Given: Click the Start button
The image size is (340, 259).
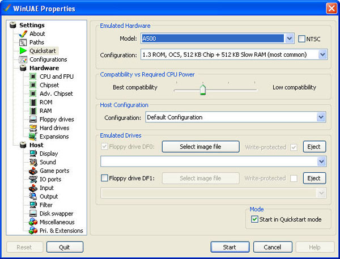Looking at the screenshot, I should point(230,247).
